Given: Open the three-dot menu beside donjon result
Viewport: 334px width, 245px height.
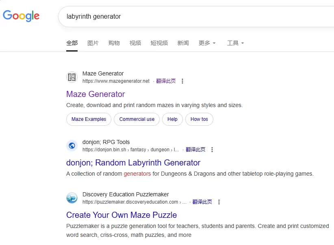Looking at the screenshot, I should (x=212, y=149).
